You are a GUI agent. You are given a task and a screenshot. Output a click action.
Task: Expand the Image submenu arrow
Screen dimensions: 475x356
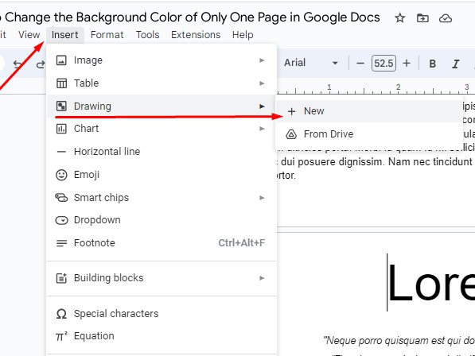click(262, 60)
